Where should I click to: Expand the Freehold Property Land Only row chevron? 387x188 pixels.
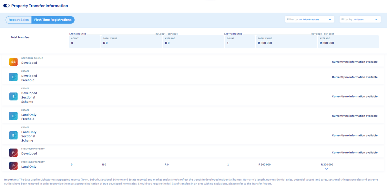(x=327, y=169)
